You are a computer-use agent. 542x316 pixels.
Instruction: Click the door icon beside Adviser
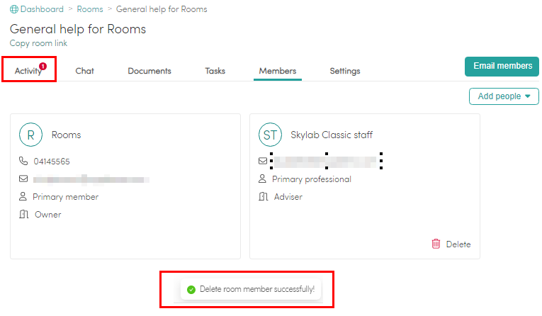coord(263,197)
